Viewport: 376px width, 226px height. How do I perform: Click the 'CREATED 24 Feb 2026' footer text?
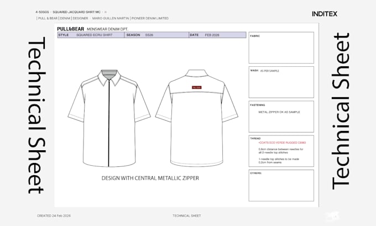pos(54,216)
